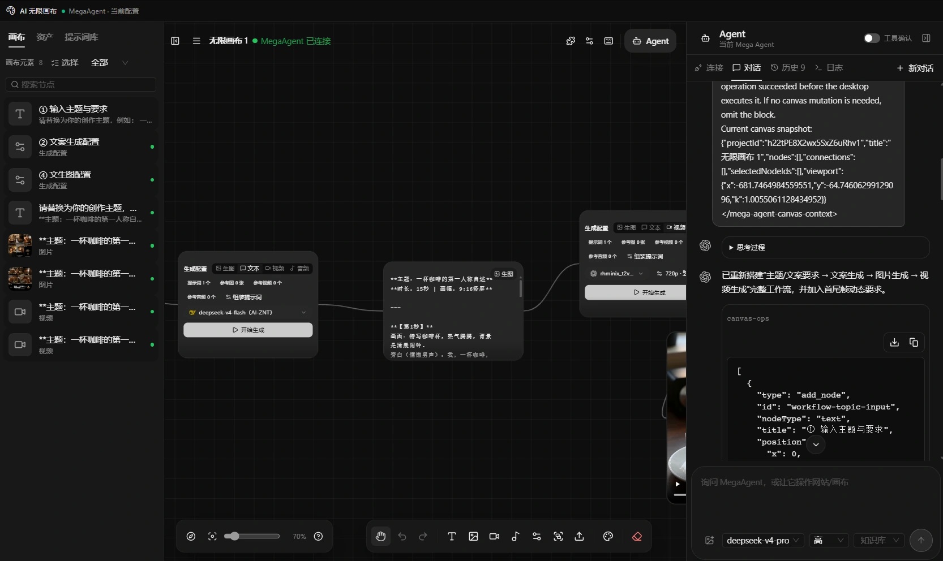Image resolution: width=943 pixels, height=561 pixels.
Task: Click the puzzle plugin icon
Action: point(571,41)
